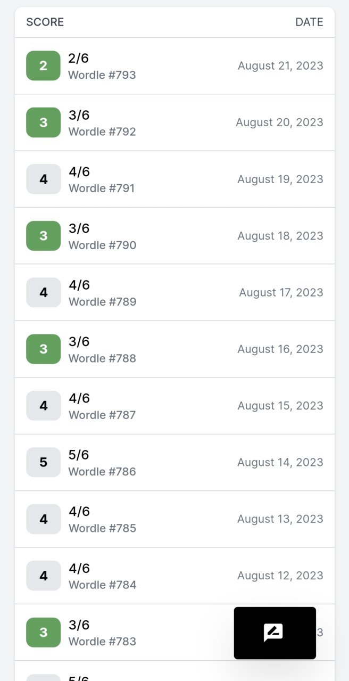The height and width of the screenshot is (681, 349).
Task: Open the Wordle #787 entry
Action: (x=174, y=406)
